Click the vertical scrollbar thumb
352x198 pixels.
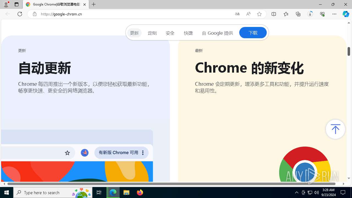click(x=349, y=51)
